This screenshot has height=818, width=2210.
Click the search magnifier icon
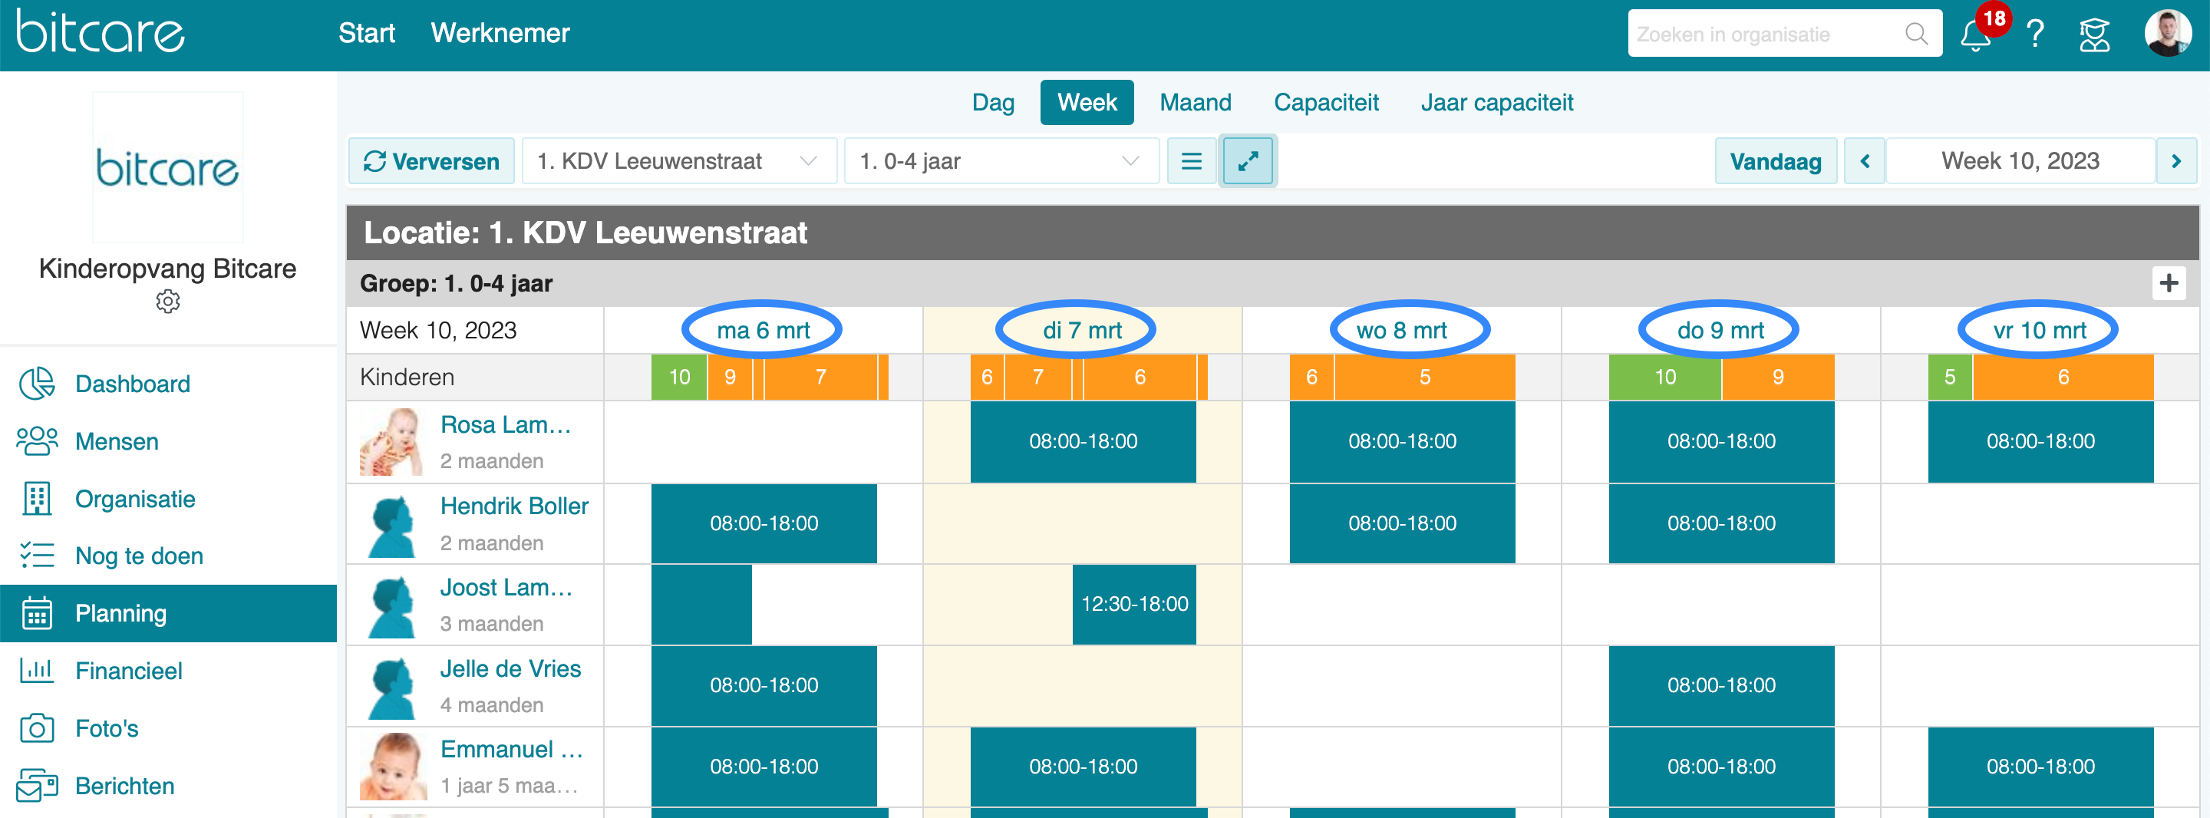tap(1917, 35)
